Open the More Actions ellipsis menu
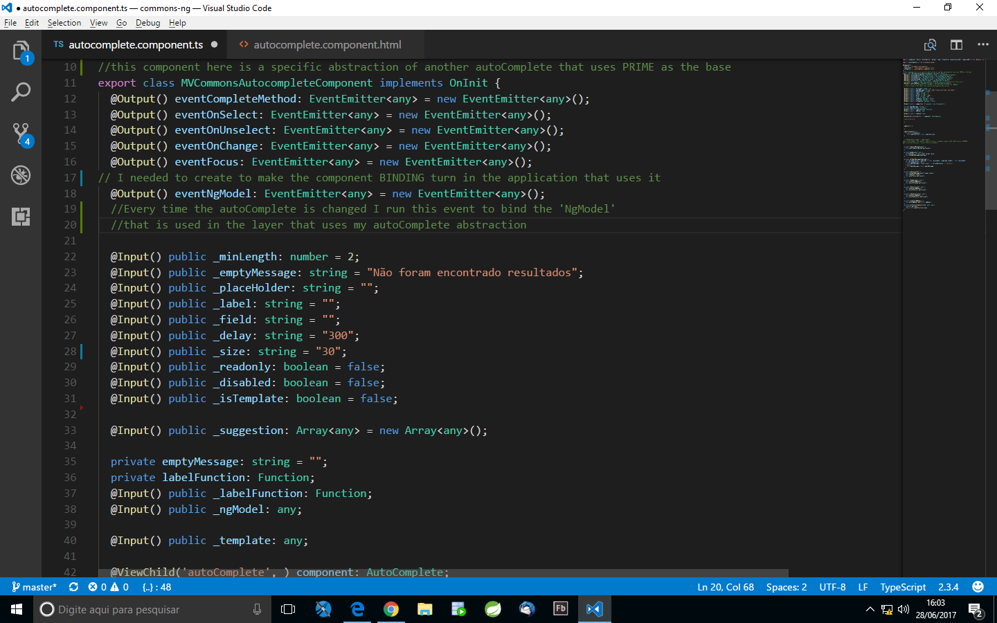997x623 pixels. coord(983,44)
